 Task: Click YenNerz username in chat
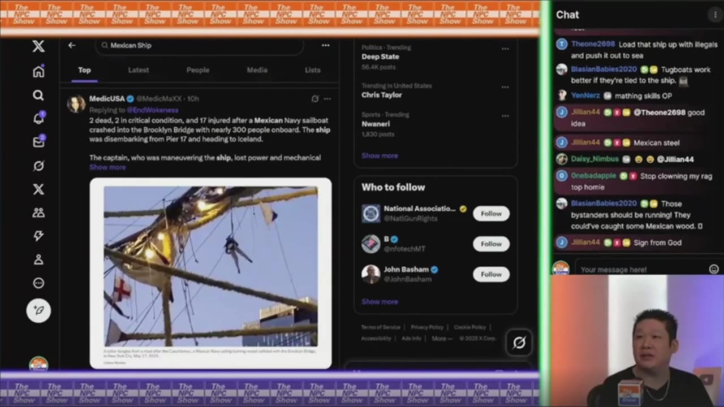(585, 96)
